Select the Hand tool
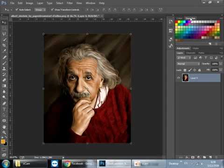Image resolution: width=224 pixels, height=168 pixels. 4,126
